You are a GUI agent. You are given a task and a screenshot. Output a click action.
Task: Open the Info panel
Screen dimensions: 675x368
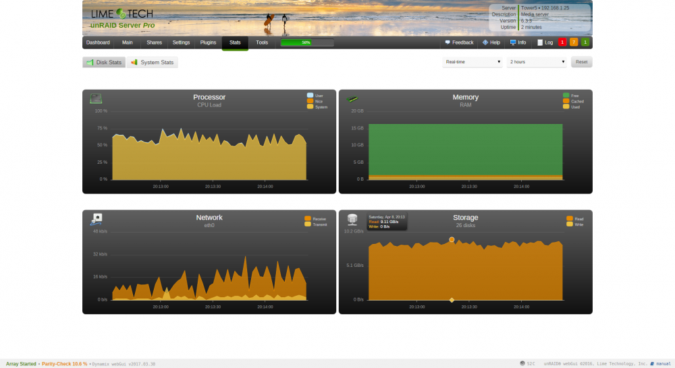pyautogui.click(x=518, y=42)
